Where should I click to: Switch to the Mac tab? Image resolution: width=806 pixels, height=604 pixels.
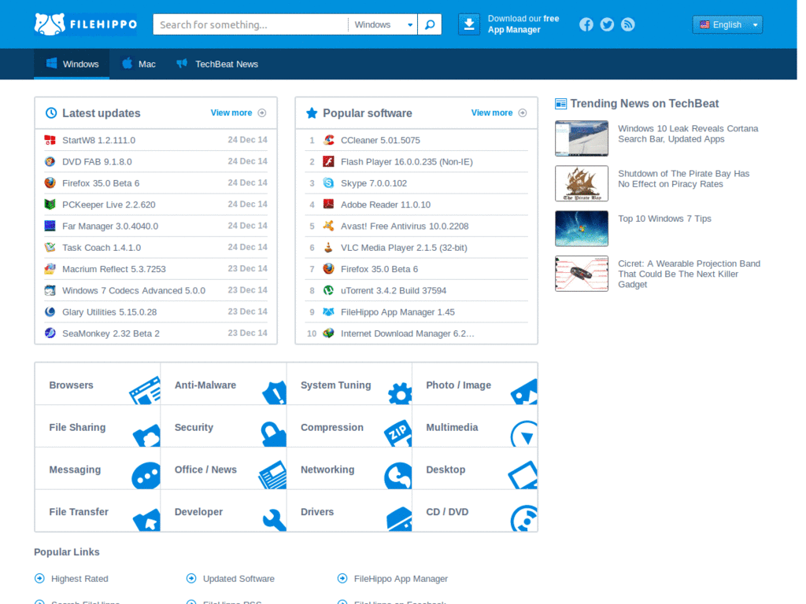pos(139,64)
